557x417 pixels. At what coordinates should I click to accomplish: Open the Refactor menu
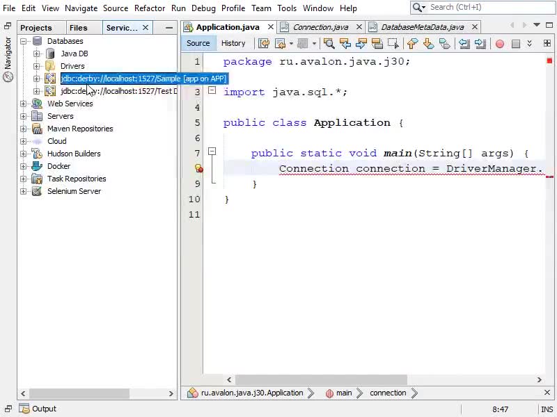(x=150, y=8)
